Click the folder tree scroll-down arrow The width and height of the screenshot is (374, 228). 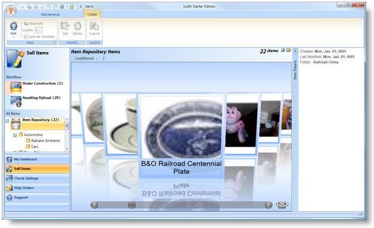click(67, 149)
